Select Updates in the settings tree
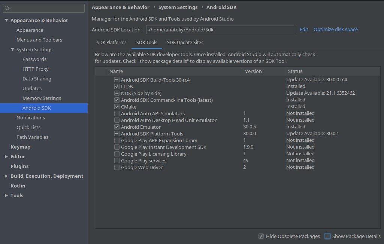 32,88
